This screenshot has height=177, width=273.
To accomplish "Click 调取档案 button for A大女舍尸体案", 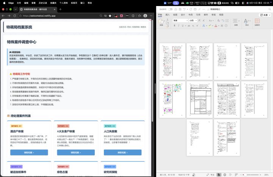I will click(76, 152).
